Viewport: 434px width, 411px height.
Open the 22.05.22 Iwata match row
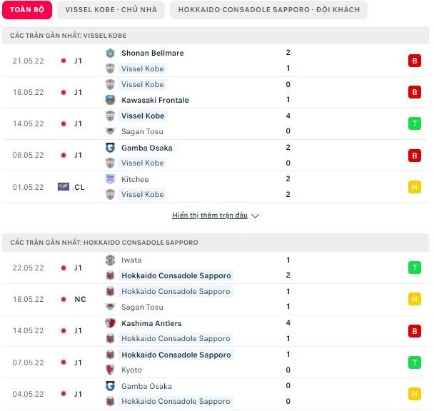(x=216, y=268)
